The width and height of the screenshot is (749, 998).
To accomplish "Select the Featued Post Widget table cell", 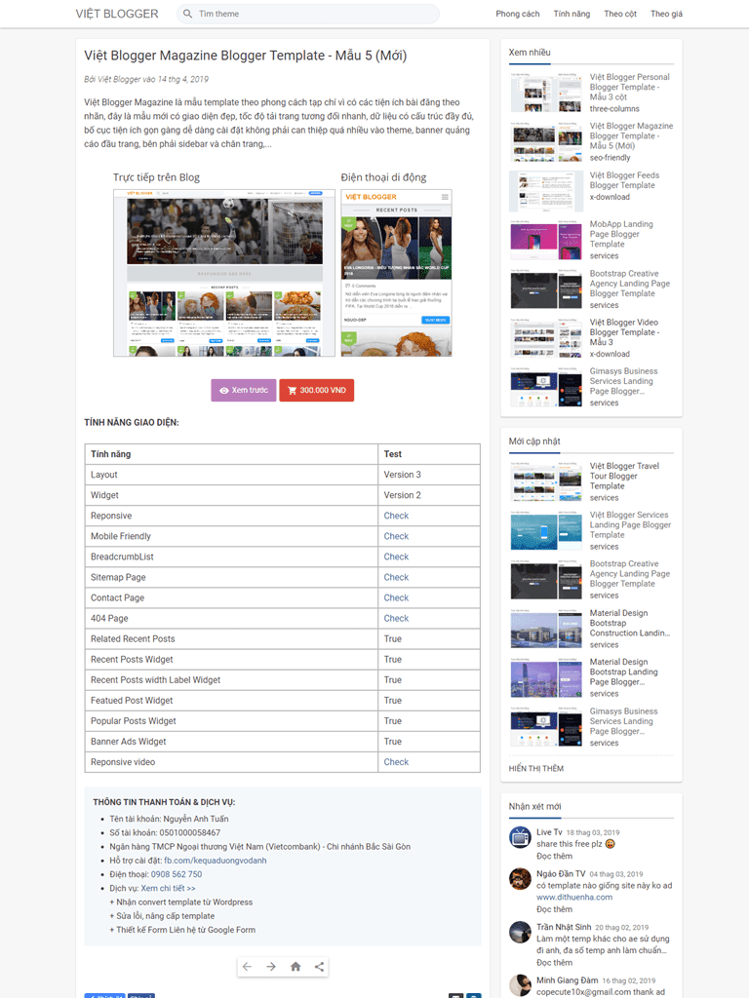I will 231,700.
